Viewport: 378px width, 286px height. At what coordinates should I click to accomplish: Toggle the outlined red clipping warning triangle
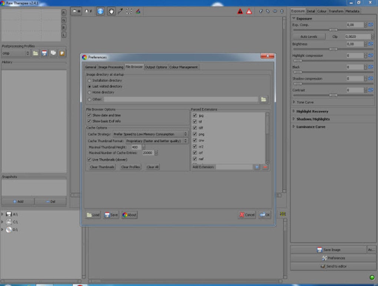pos(249,11)
